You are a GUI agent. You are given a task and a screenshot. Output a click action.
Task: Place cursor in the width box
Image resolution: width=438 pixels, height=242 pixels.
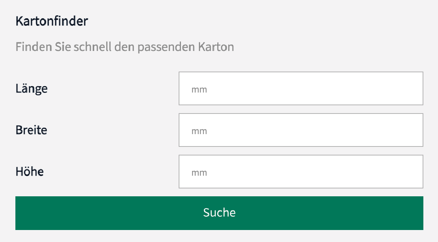tap(301, 130)
